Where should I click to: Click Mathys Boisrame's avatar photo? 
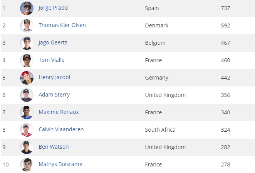tap(27, 165)
